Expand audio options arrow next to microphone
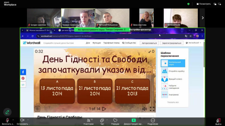The image size is (225, 126). click(13, 120)
